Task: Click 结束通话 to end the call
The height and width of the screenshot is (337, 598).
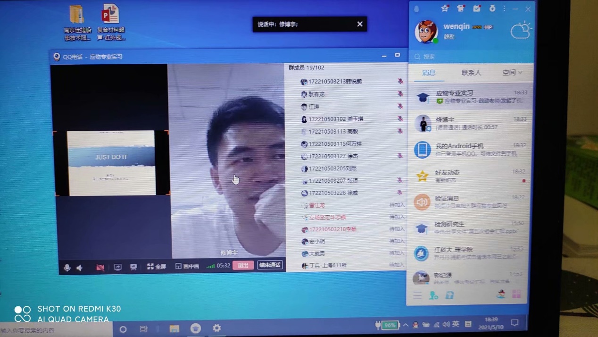Action: click(x=270, y=265)
